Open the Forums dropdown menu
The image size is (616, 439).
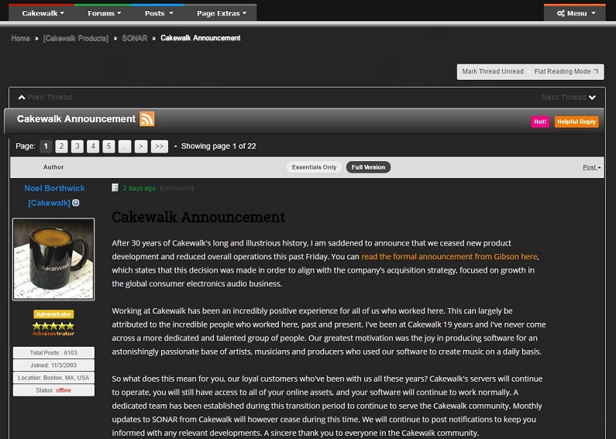[x=104, y=13]
